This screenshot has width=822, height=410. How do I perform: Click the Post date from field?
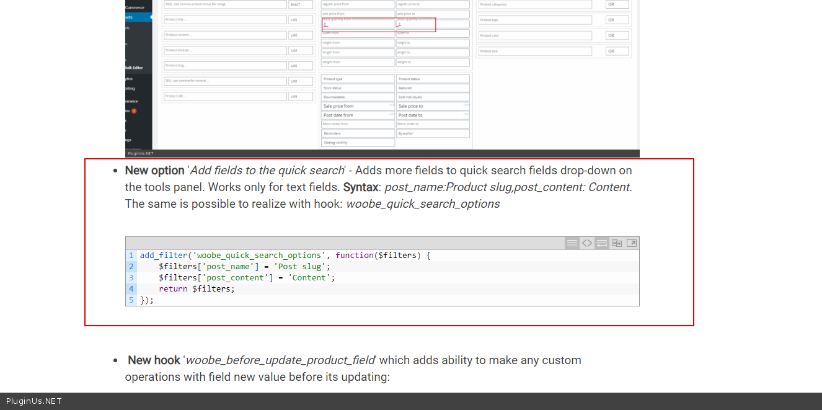pyautogui.click(x=358, y=115)
